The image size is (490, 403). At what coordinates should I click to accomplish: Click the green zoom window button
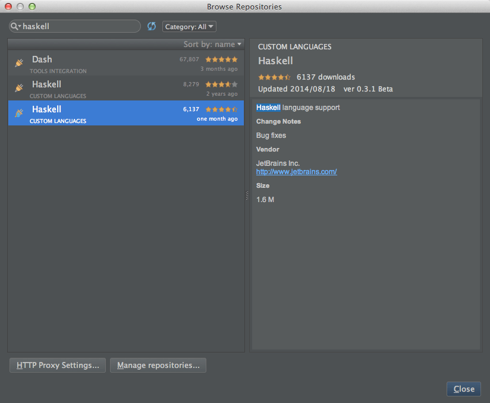(x=32, y=7)
